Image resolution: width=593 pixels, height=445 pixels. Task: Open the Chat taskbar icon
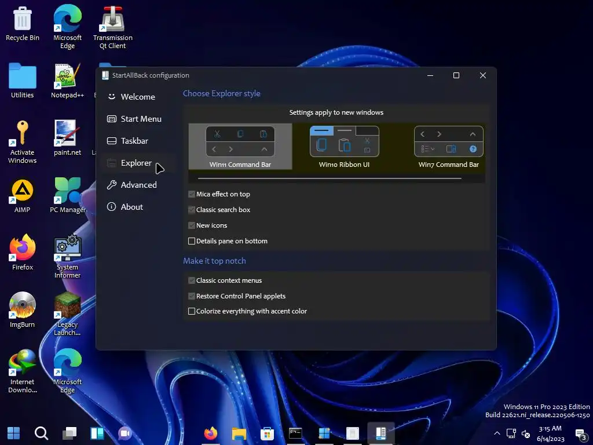125,433
